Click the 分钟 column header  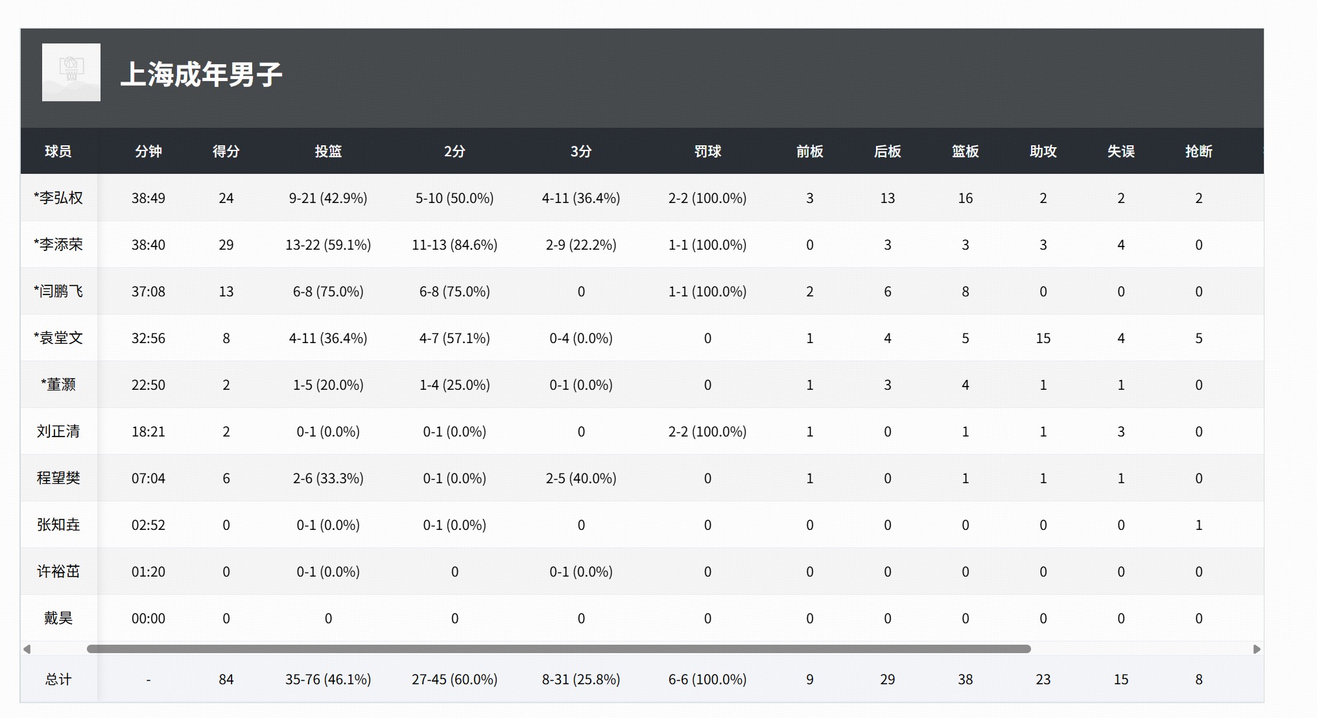coord(148,151)
